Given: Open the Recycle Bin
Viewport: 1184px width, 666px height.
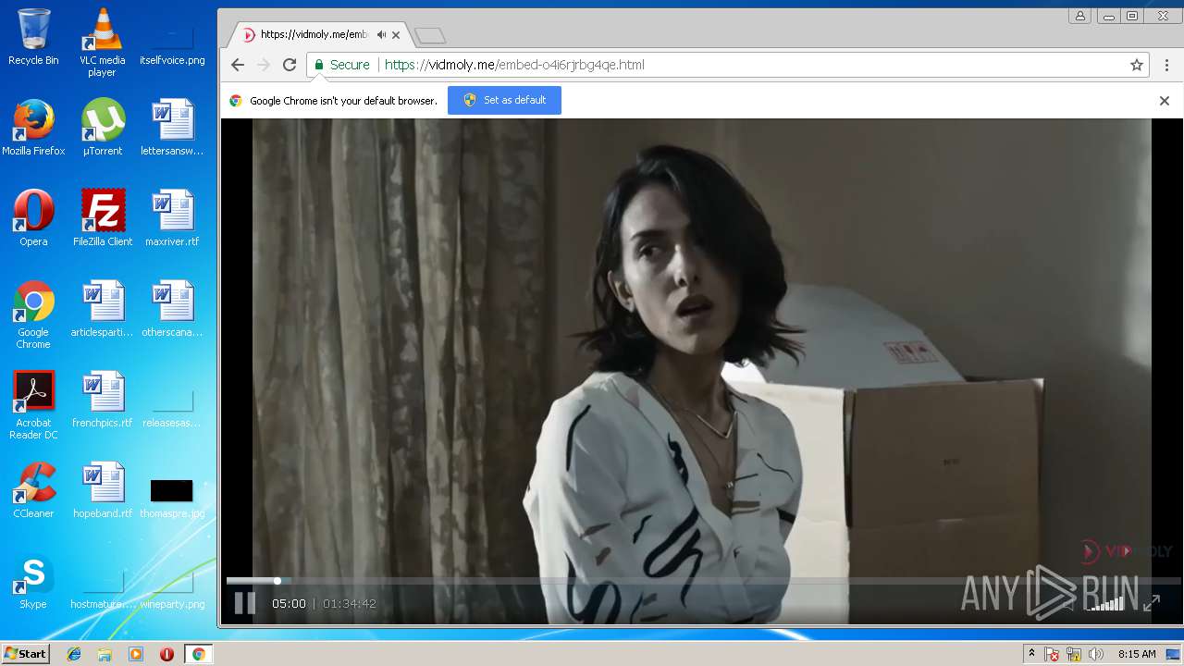Looking at the screenshot, I should (x=33, y=38).
